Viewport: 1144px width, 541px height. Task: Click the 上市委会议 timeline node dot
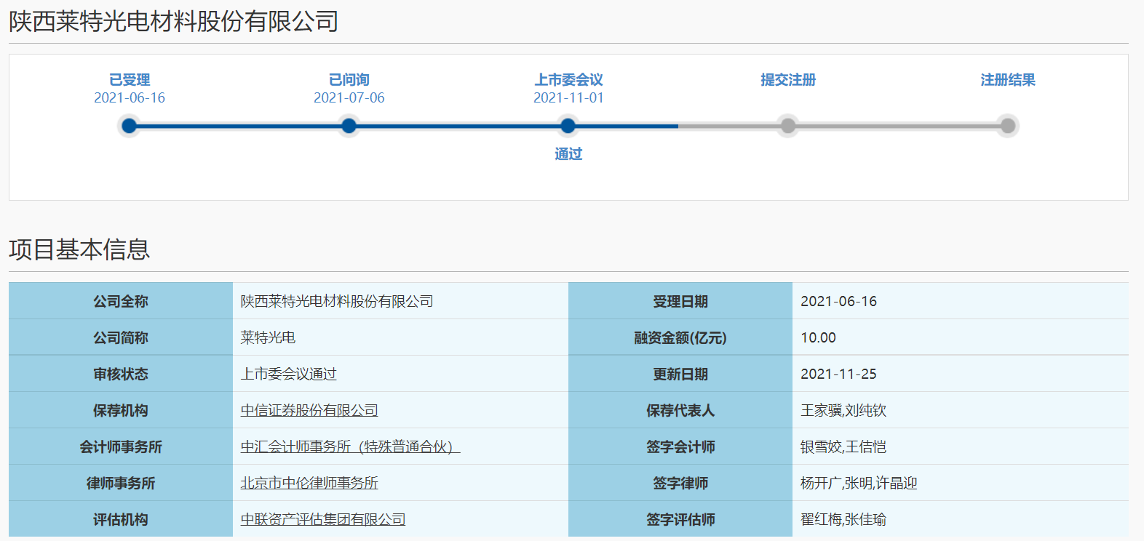pyautogui.click(x=568, y=126)
